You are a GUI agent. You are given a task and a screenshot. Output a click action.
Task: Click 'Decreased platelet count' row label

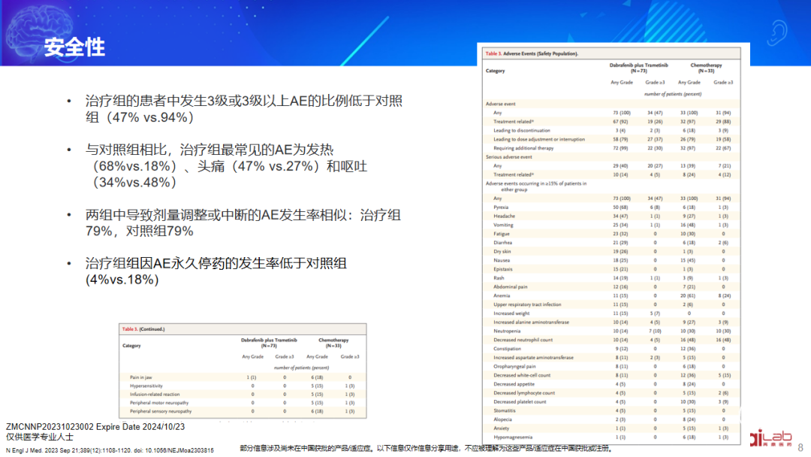(x=520, y=401)
